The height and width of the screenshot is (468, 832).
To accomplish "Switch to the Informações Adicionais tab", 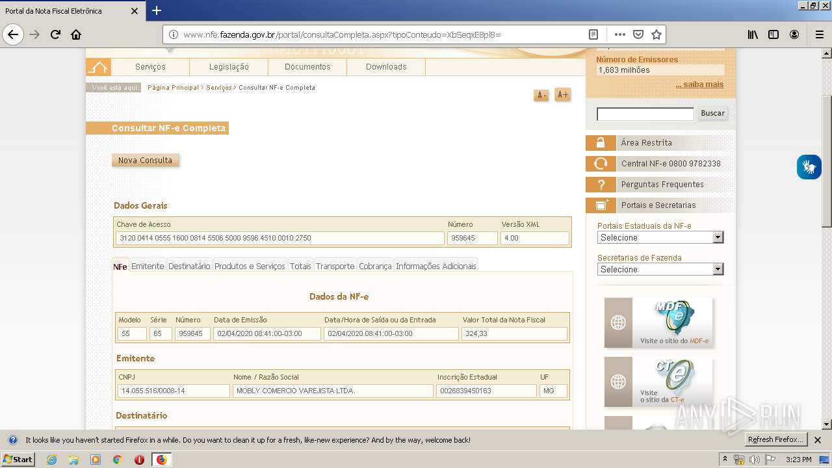I will (435, 266).
